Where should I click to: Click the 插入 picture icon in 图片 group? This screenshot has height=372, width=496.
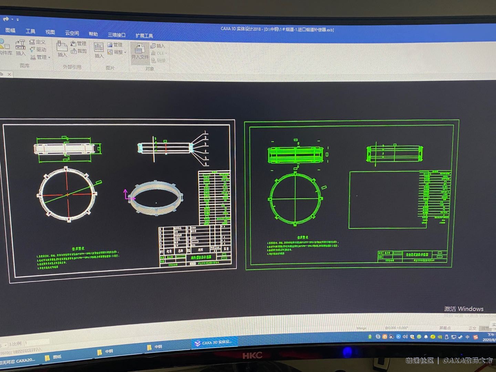coord(99,50)
